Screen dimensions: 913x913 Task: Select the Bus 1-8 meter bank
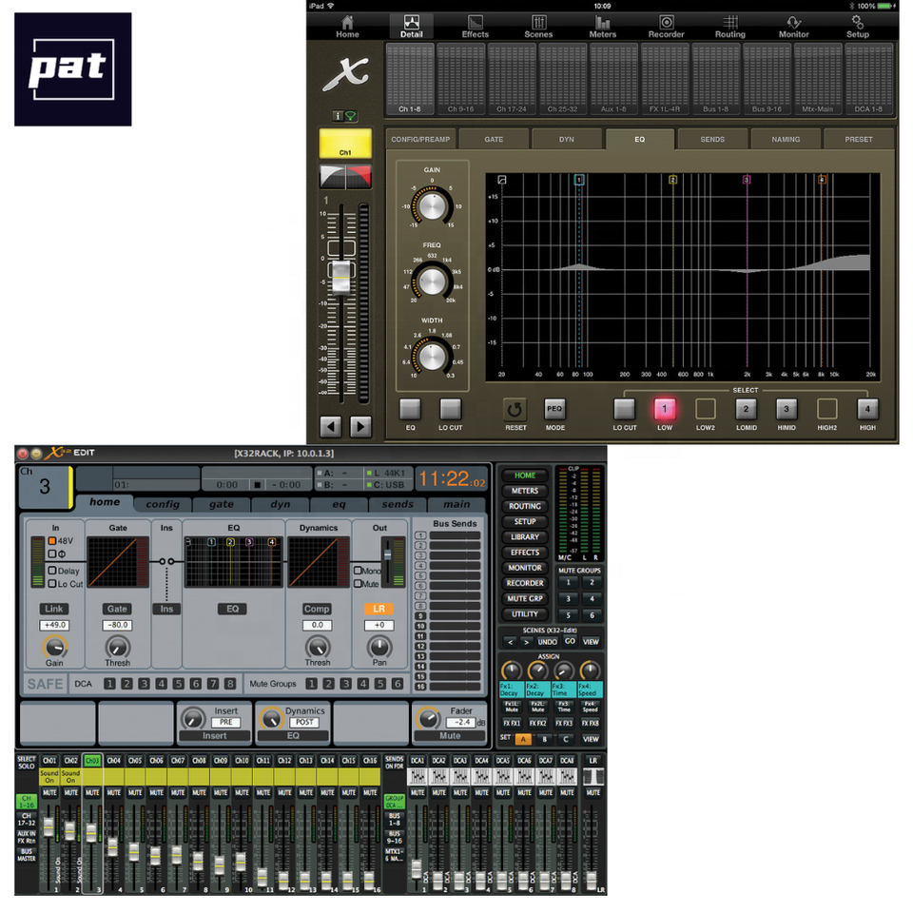(715, 79)
